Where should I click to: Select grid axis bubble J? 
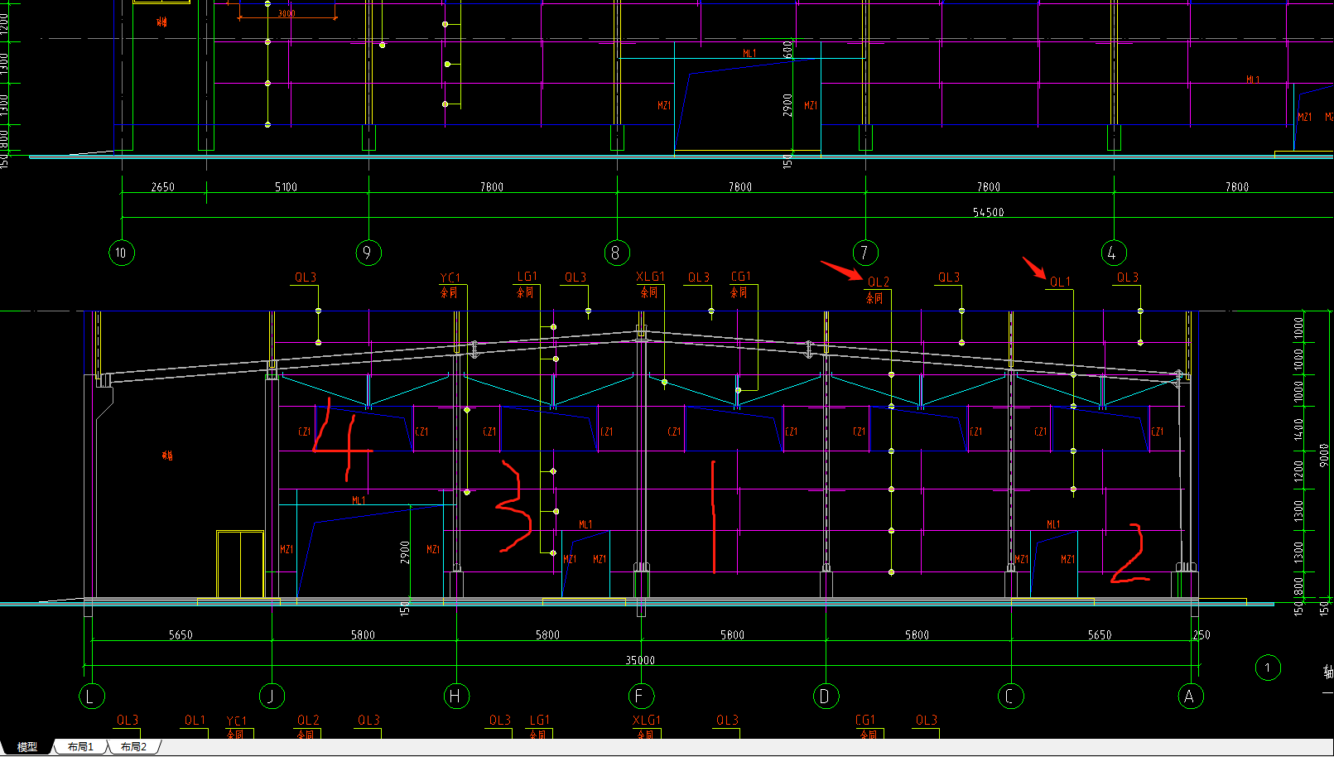[272, 697]
